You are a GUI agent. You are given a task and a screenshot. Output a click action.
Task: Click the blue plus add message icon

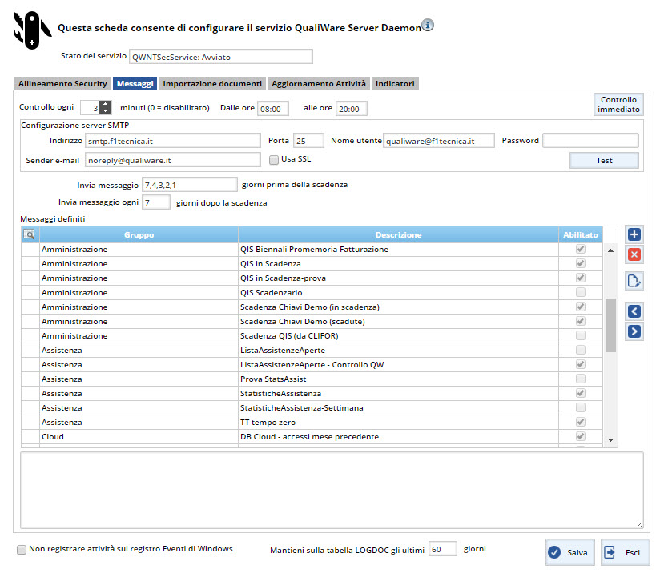pos(634,234)
